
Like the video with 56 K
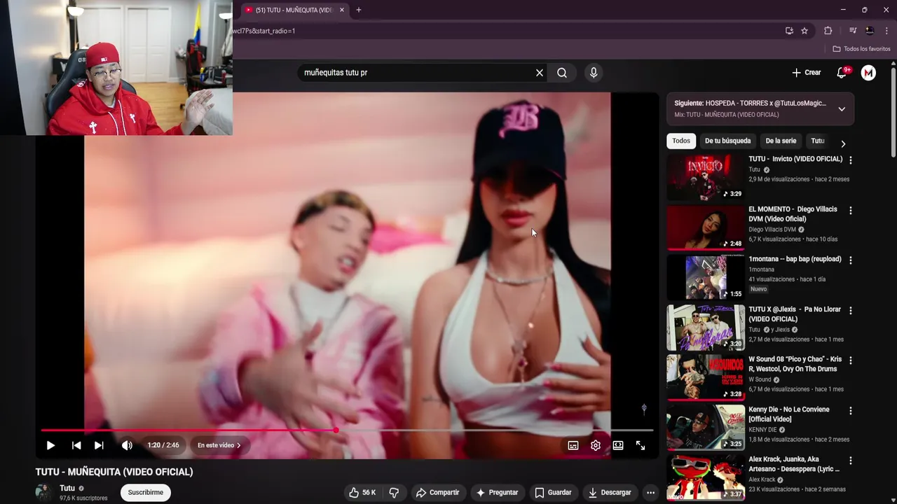coord(362,493)
